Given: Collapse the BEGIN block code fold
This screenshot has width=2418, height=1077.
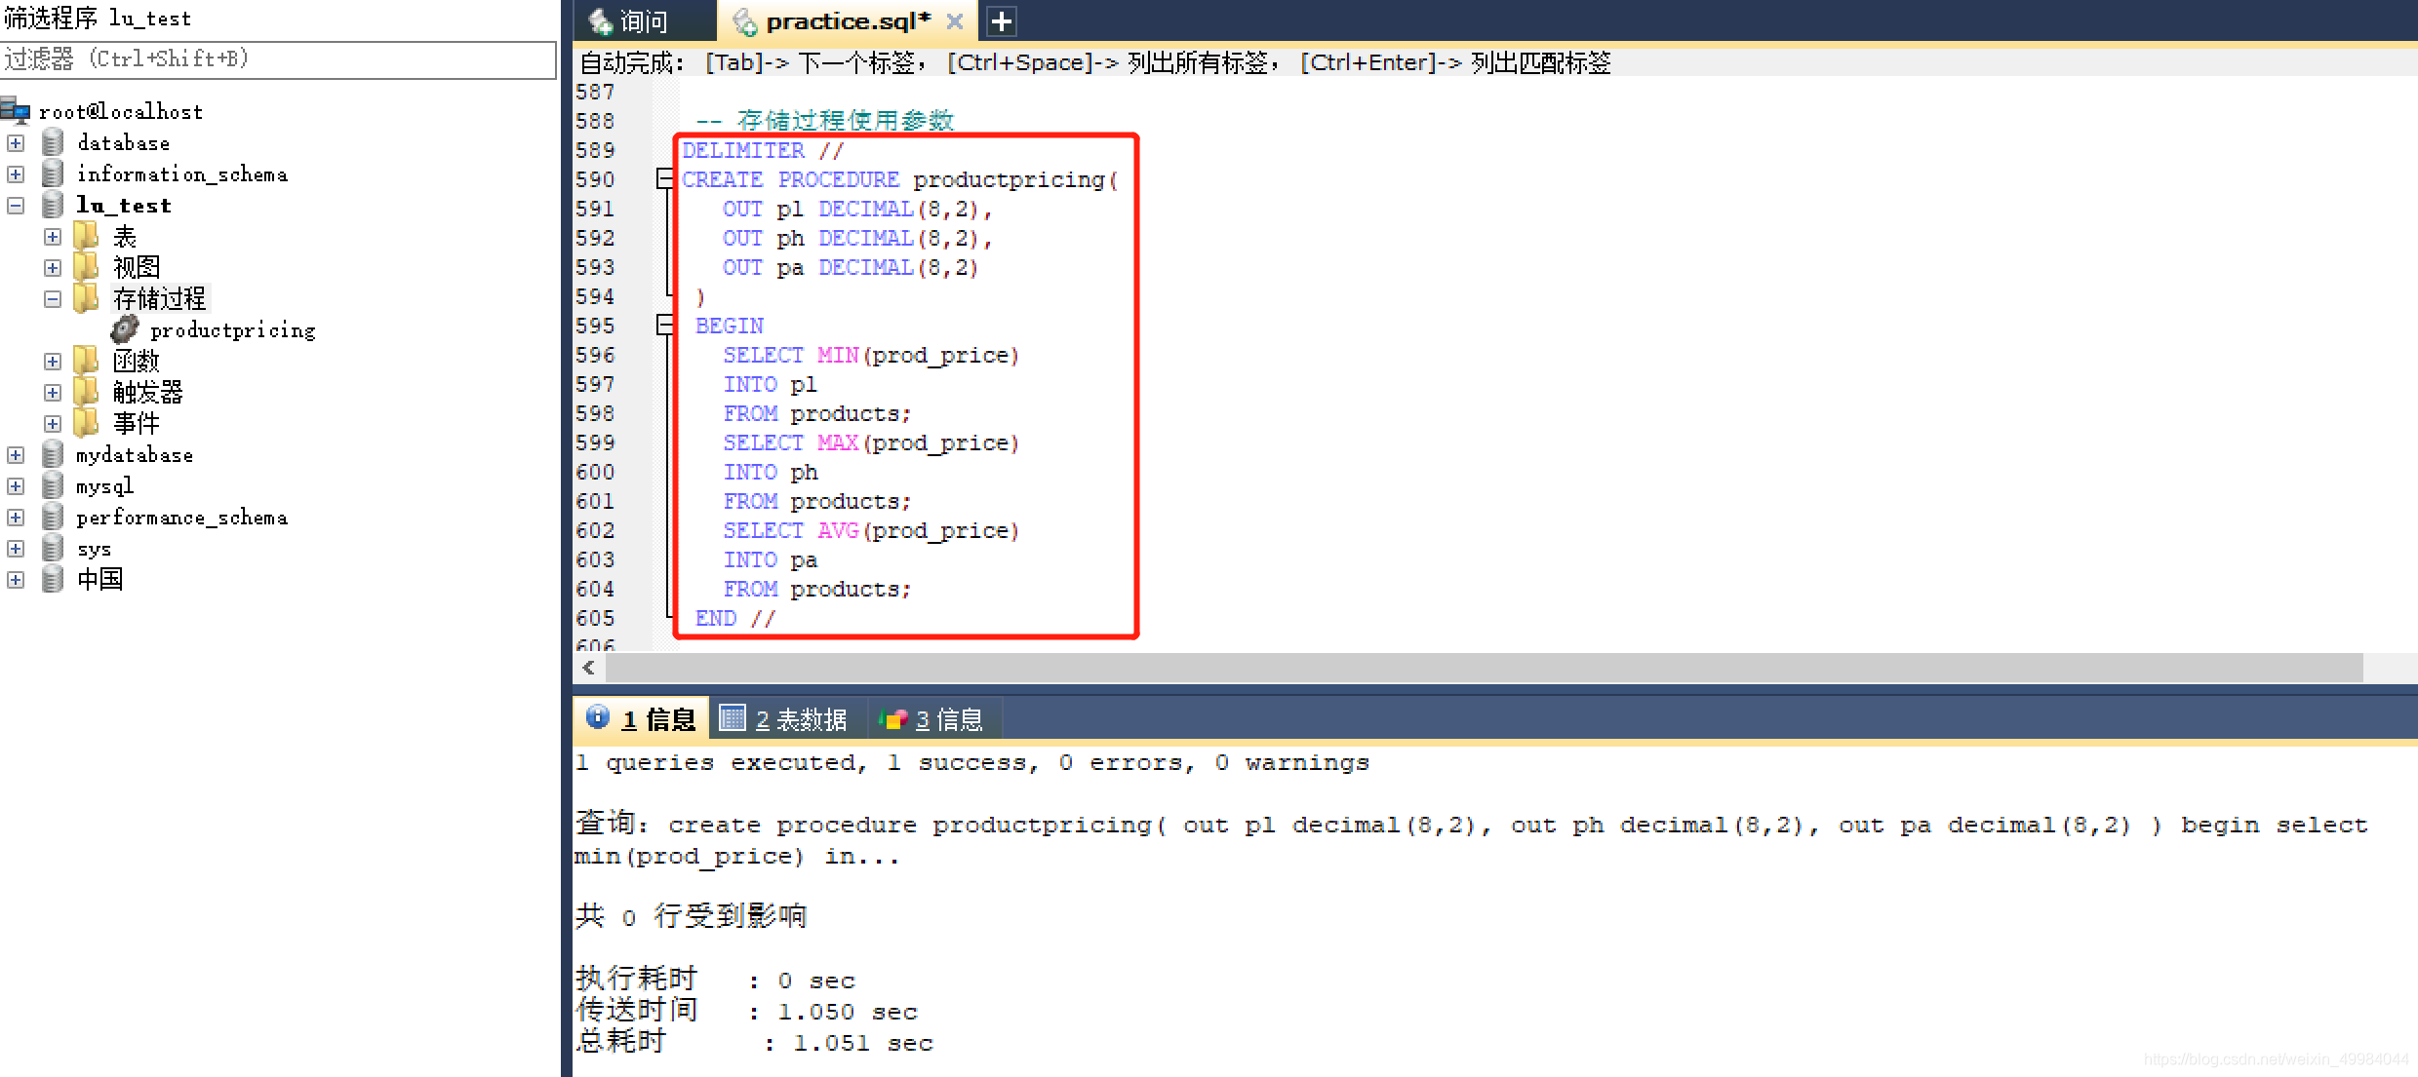Looking at the screenshot, I should [x=665, y=325].
